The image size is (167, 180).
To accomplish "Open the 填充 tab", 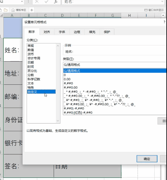I will [92, 32].
